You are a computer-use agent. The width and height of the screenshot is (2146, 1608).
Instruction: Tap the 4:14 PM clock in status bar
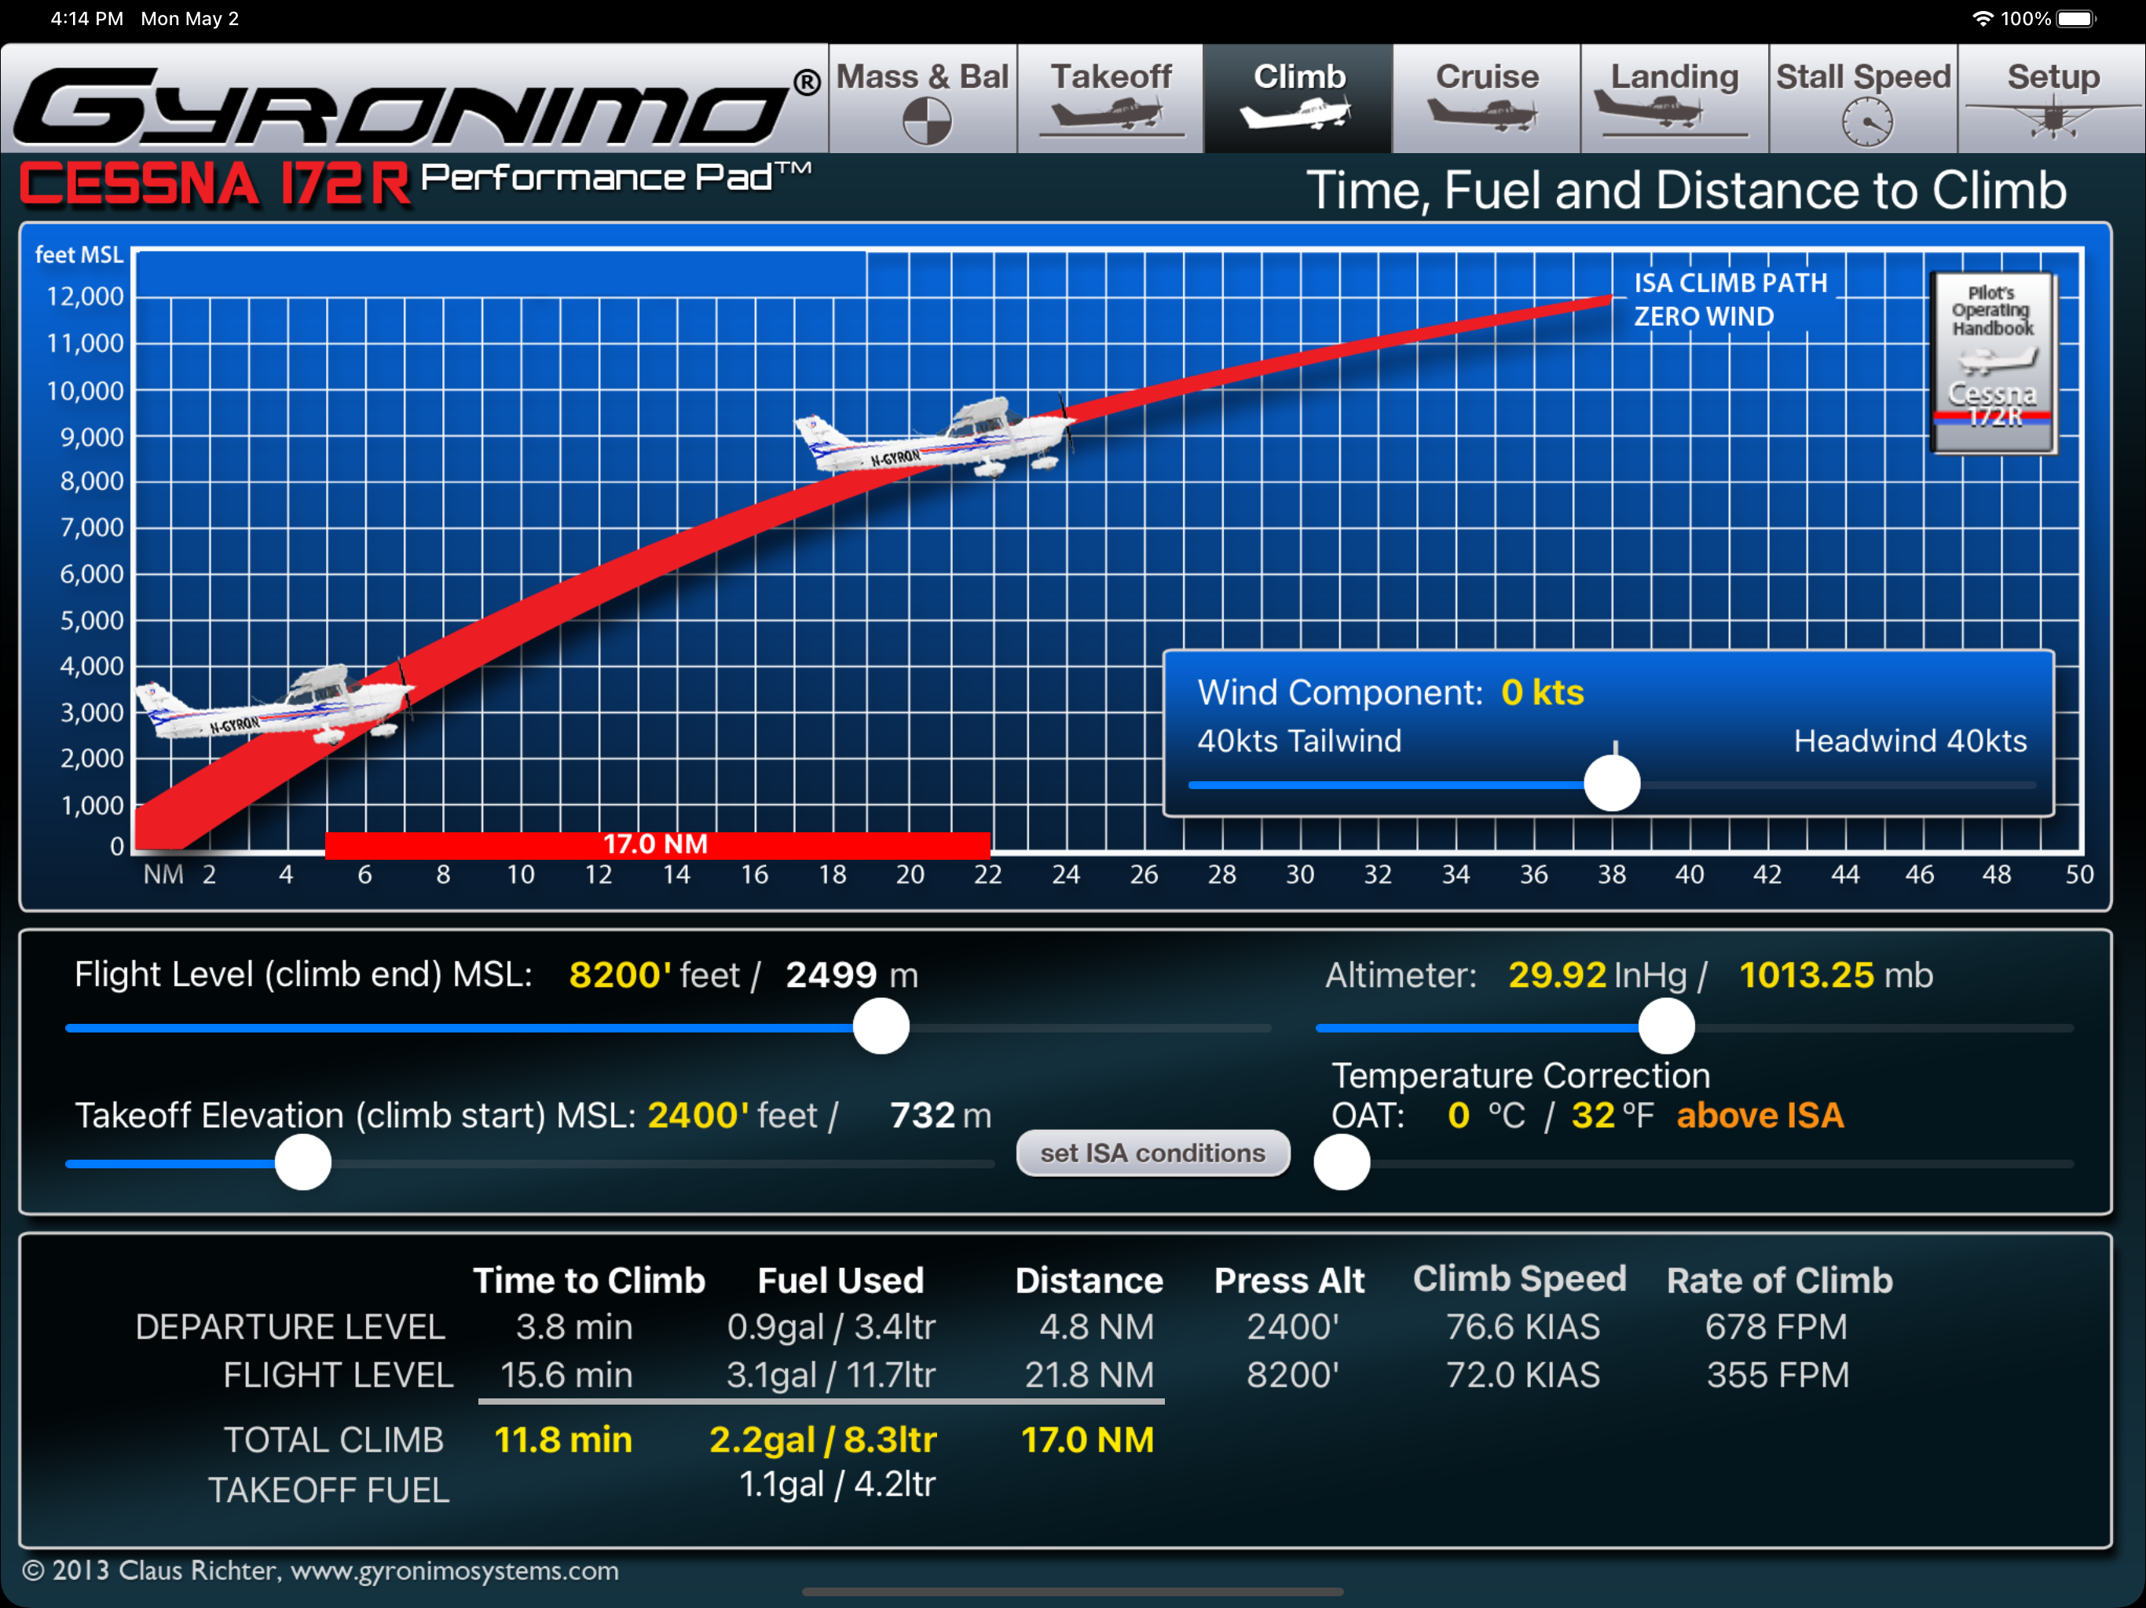[x=86, y=18]
